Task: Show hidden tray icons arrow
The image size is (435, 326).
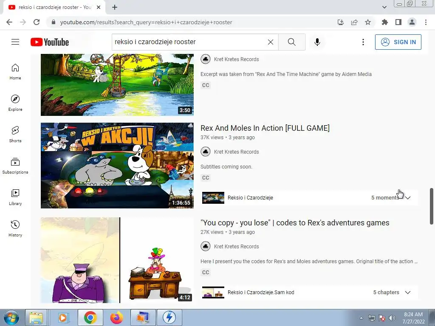Action: tap(361, 318)
